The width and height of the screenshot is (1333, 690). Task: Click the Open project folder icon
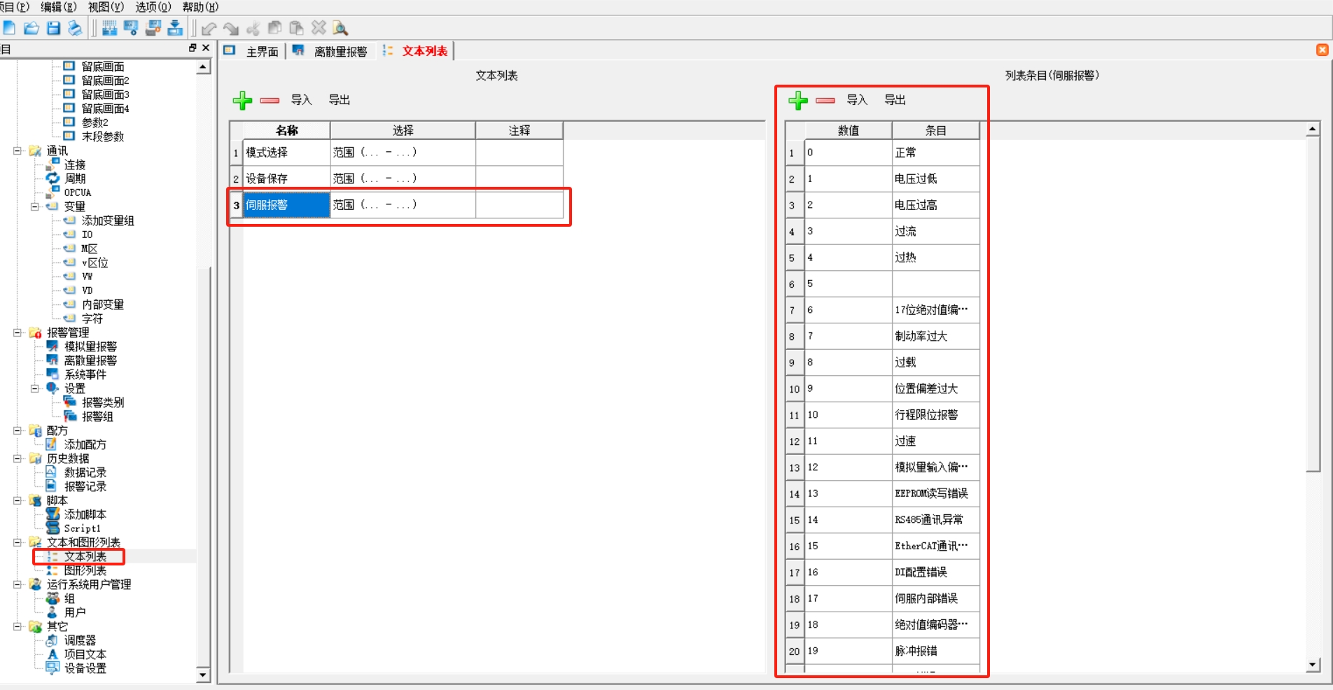(32, 28)
